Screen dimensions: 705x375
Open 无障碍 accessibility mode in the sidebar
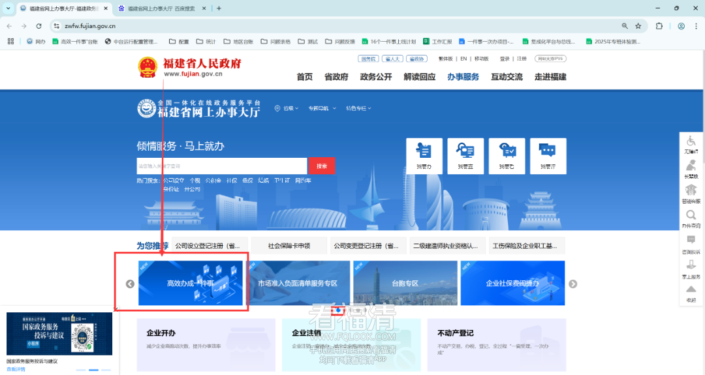[x=691, y=143]
